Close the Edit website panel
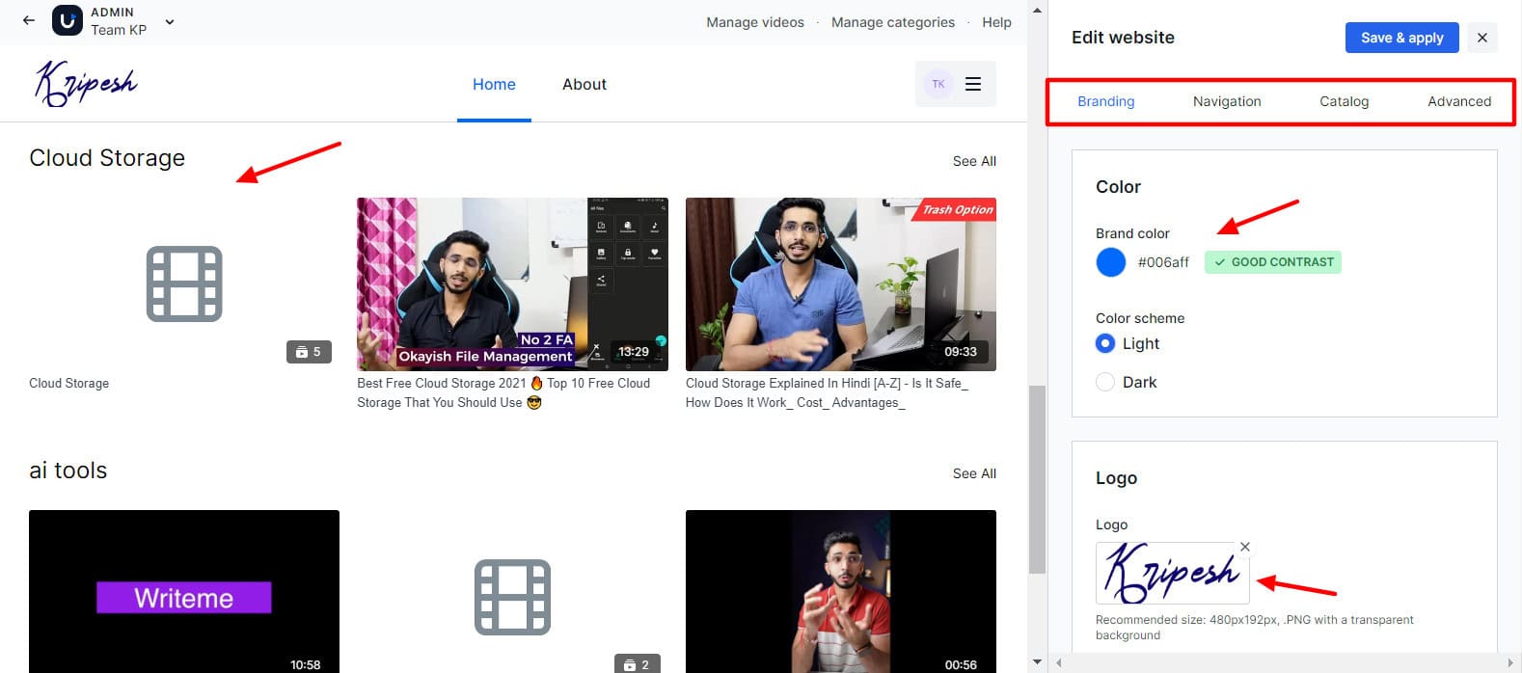Screen dimensions: 1522x673 click(x=1481, y=38)
